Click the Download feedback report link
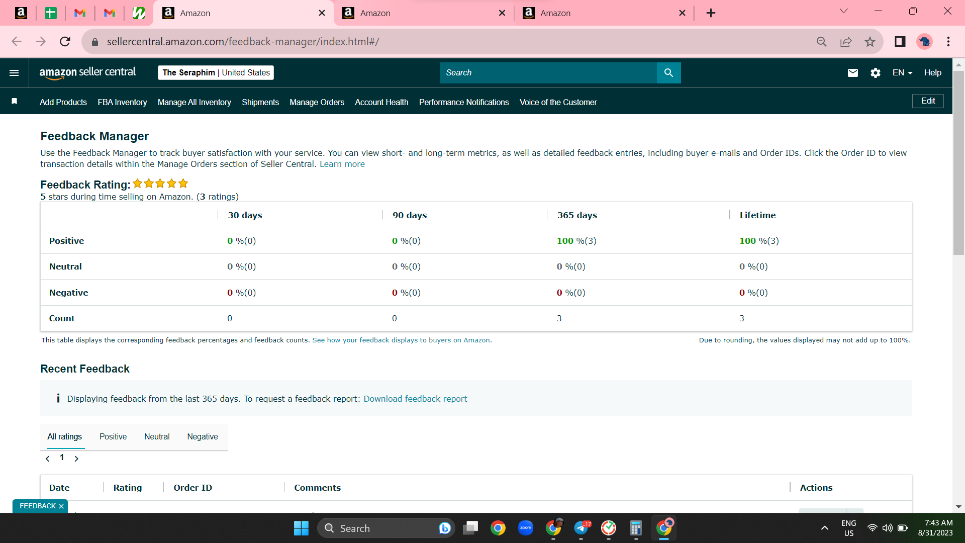Screen dimensions: 965x543 coord(415,399)
